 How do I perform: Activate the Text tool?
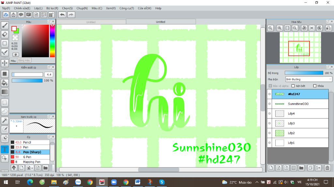[5, 149]
